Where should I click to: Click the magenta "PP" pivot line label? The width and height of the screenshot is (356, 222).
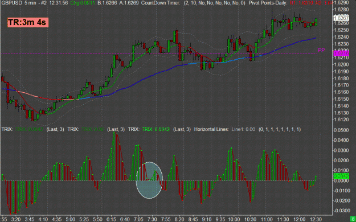(x=321, y=50)
